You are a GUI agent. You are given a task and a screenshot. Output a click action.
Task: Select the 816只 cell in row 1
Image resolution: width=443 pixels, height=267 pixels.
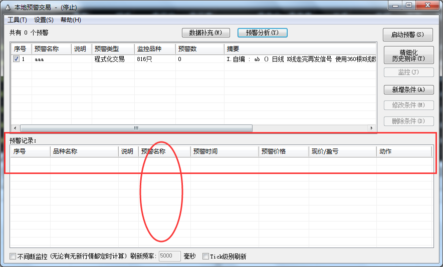click(144, 59)
